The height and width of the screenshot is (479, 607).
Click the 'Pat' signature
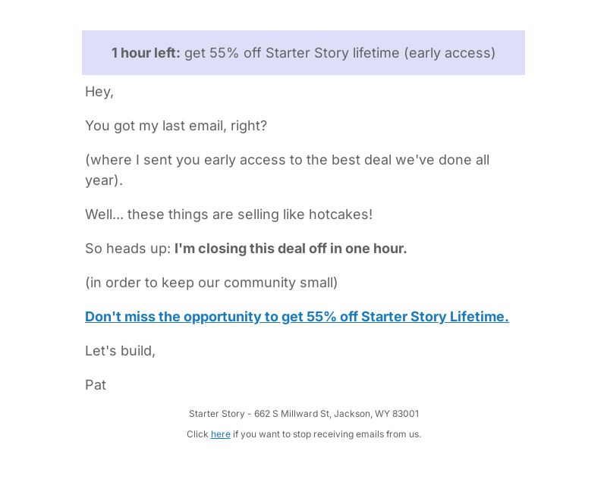tap(96, 385)
